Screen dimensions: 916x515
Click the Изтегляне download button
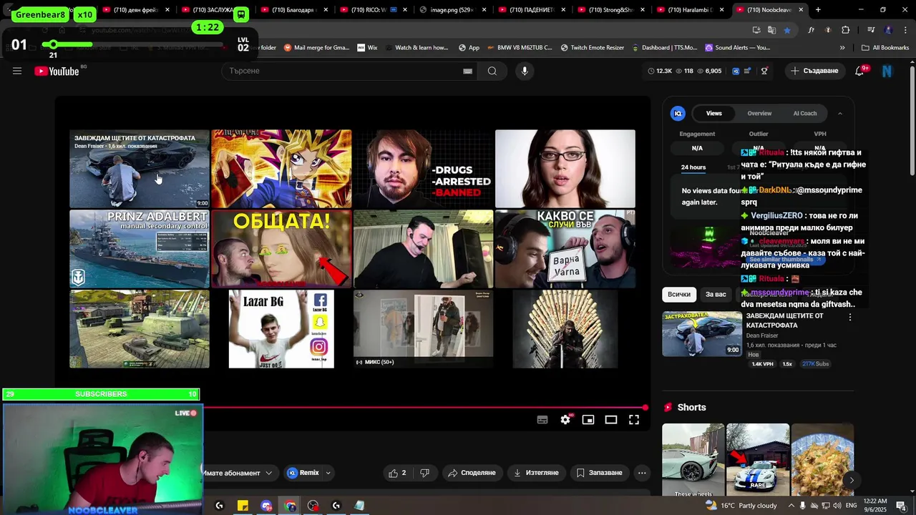point(537,473)
